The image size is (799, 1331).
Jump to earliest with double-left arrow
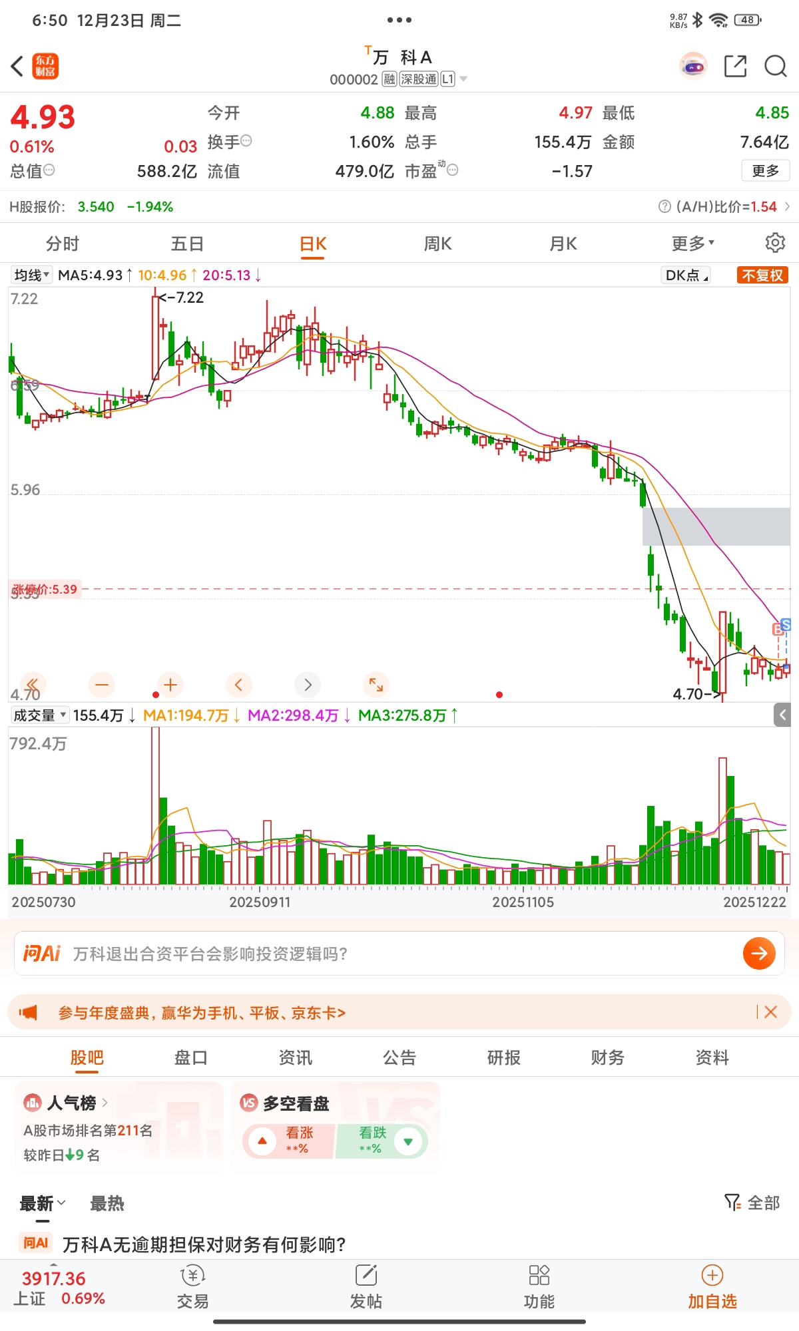(x=33, y=684)
